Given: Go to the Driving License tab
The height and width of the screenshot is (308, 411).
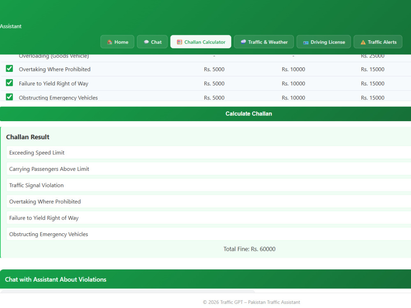Looking at the screenshot, I should click(x=324, y=42).
